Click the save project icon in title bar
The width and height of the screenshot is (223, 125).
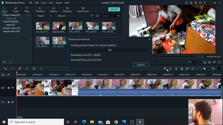(x=196, y=3)
